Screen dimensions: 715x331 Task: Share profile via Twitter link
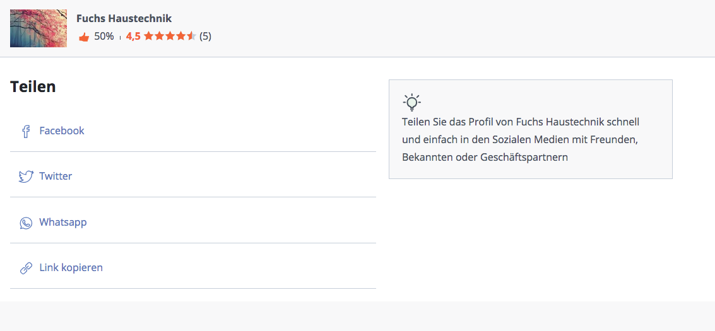(56, 177)
